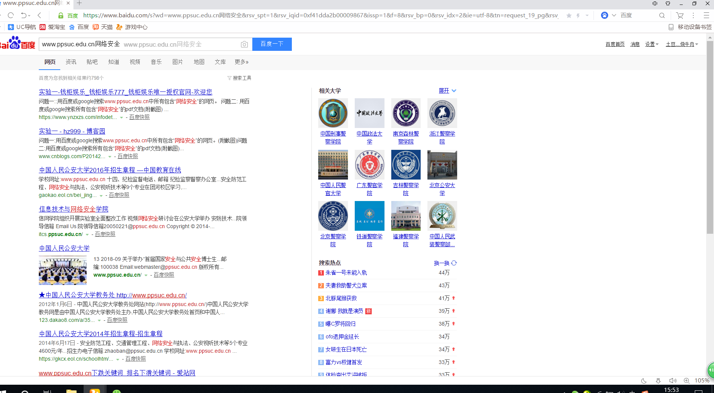
Task: Click the sound icon in the status bar
Action: 673,381
